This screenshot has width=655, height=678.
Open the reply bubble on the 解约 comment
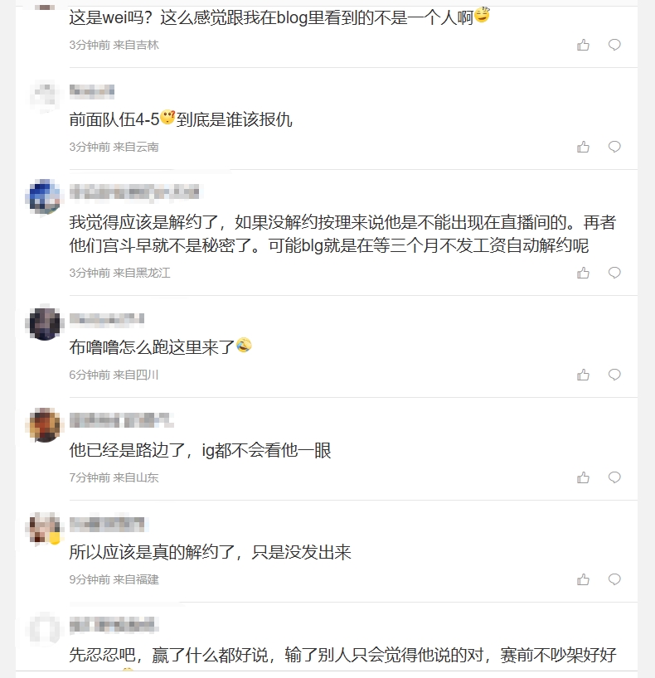614,272
